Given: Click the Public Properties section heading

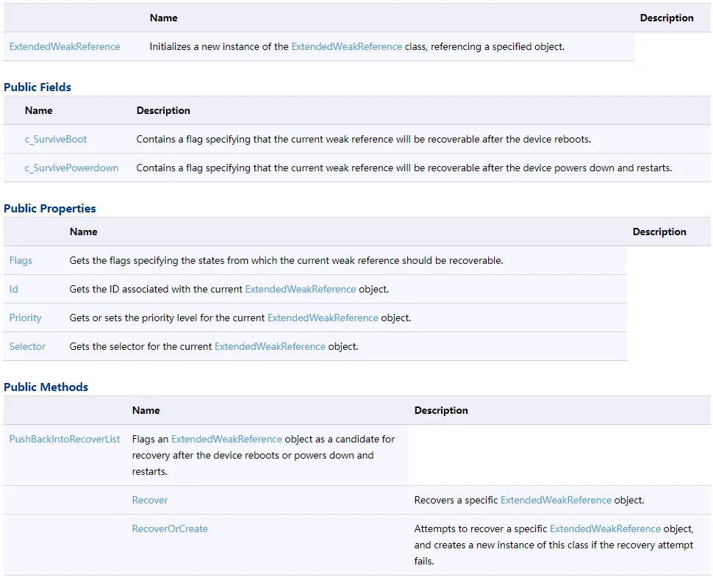Looking at the screenshot, I should (50, 208).
